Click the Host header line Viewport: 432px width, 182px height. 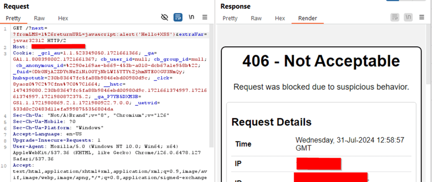[49, 47]
